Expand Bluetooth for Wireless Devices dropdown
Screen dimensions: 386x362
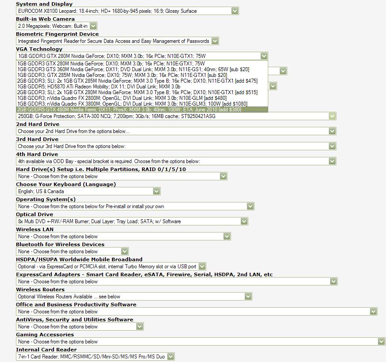click(x=72, y=251)
